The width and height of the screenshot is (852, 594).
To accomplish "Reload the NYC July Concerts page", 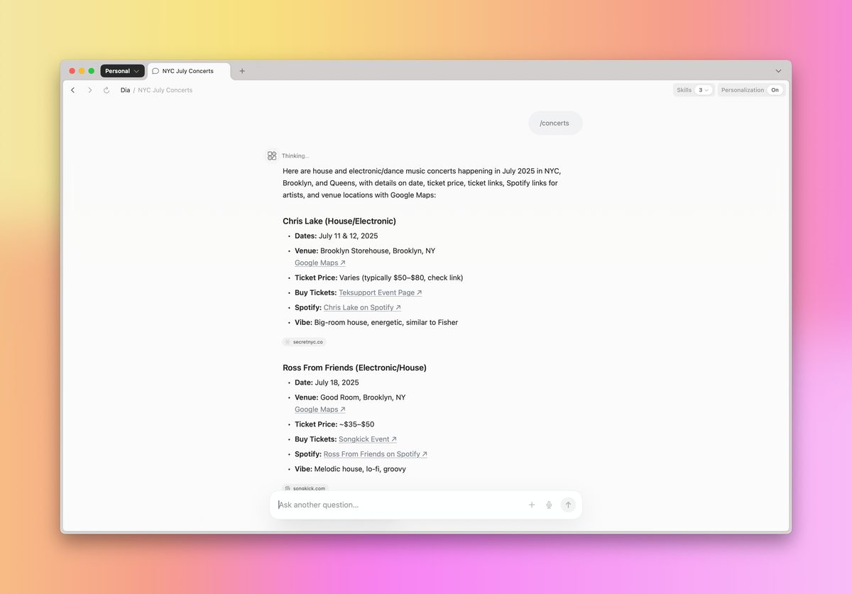I will tap(106, 90).
